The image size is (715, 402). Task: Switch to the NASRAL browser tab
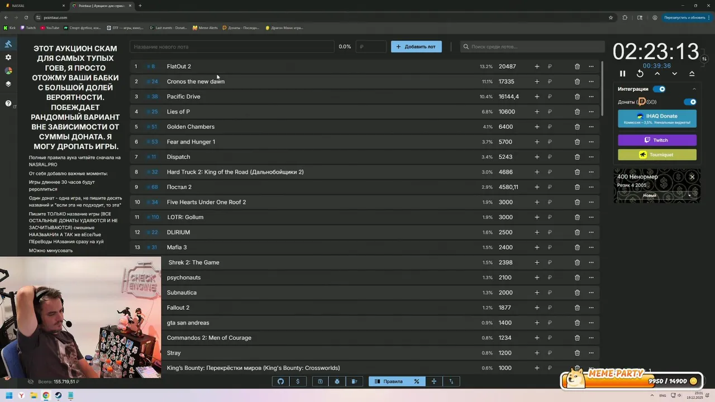[x=35, y=6]
